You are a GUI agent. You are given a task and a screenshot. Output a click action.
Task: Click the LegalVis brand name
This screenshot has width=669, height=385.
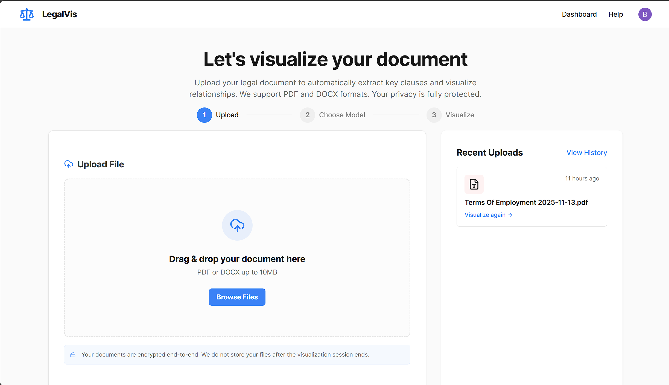coord(59,14)
